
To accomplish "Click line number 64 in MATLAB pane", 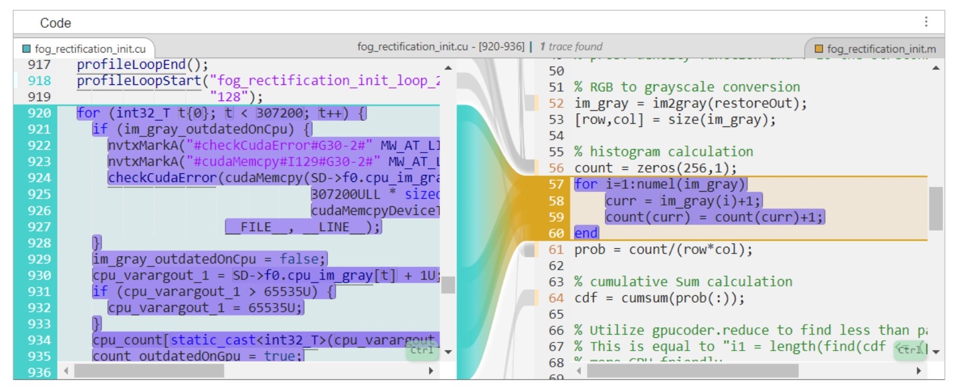I will coord(556,297).
